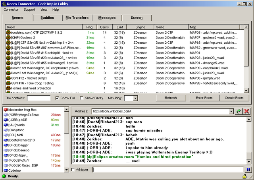
Task: Open the Help menu
Action: 56,10
